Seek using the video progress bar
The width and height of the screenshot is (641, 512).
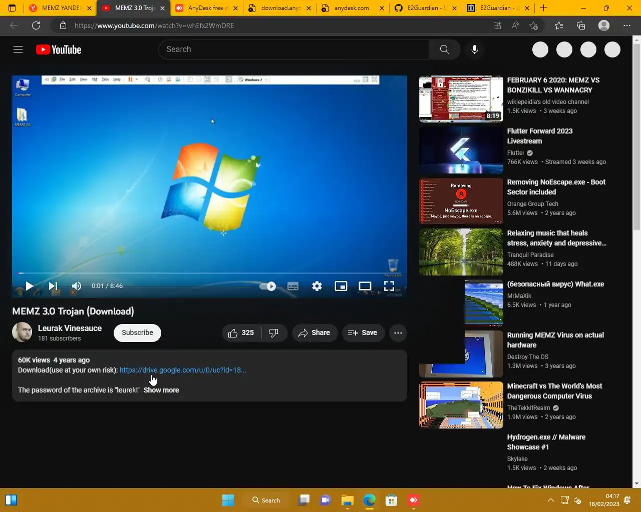(209, 273)
